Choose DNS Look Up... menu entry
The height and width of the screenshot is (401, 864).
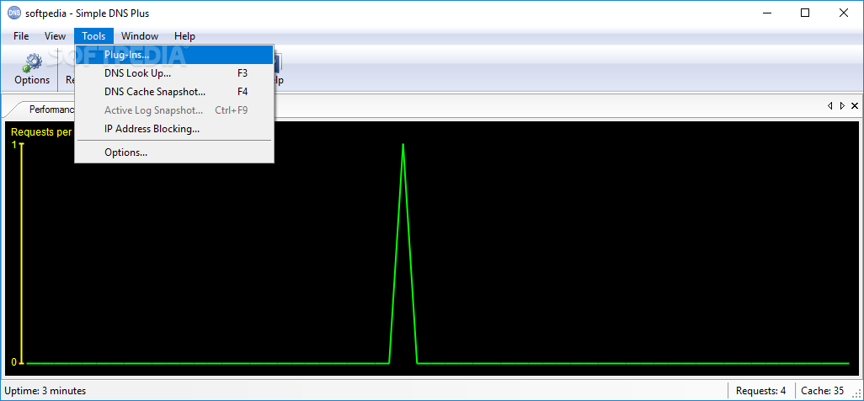click(x=174, y=73)
